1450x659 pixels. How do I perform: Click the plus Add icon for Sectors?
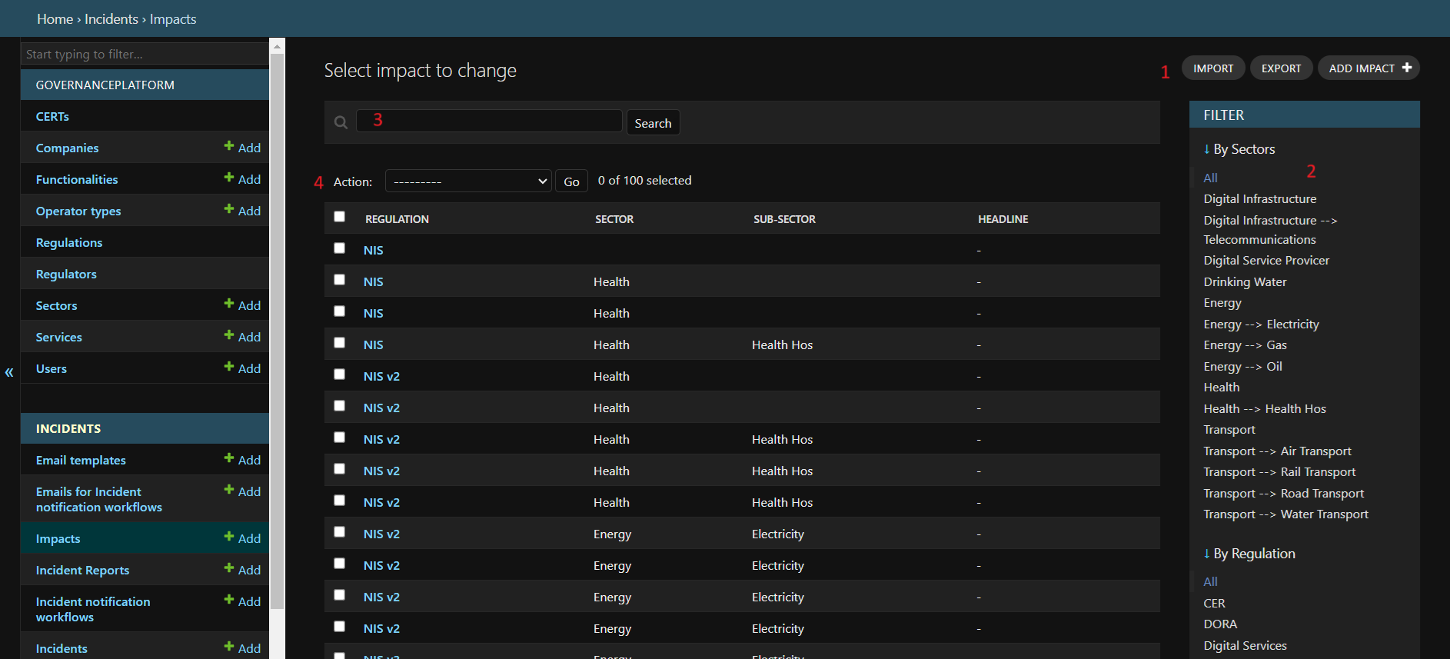tap(229, 304)
